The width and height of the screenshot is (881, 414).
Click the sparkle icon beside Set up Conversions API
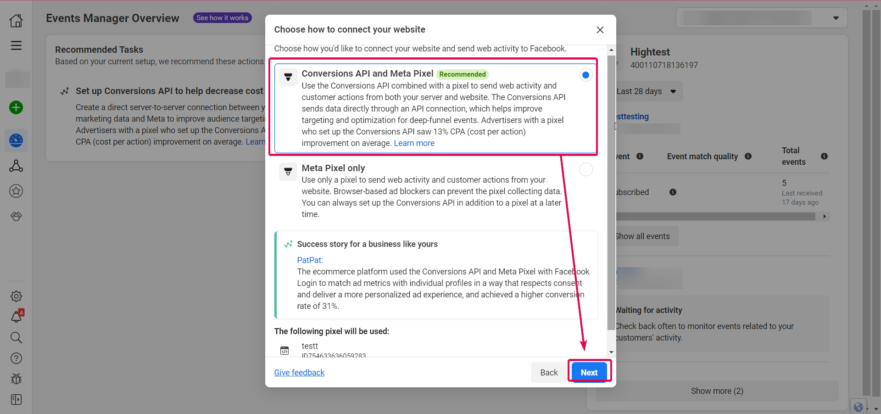(x=65, y=91)
